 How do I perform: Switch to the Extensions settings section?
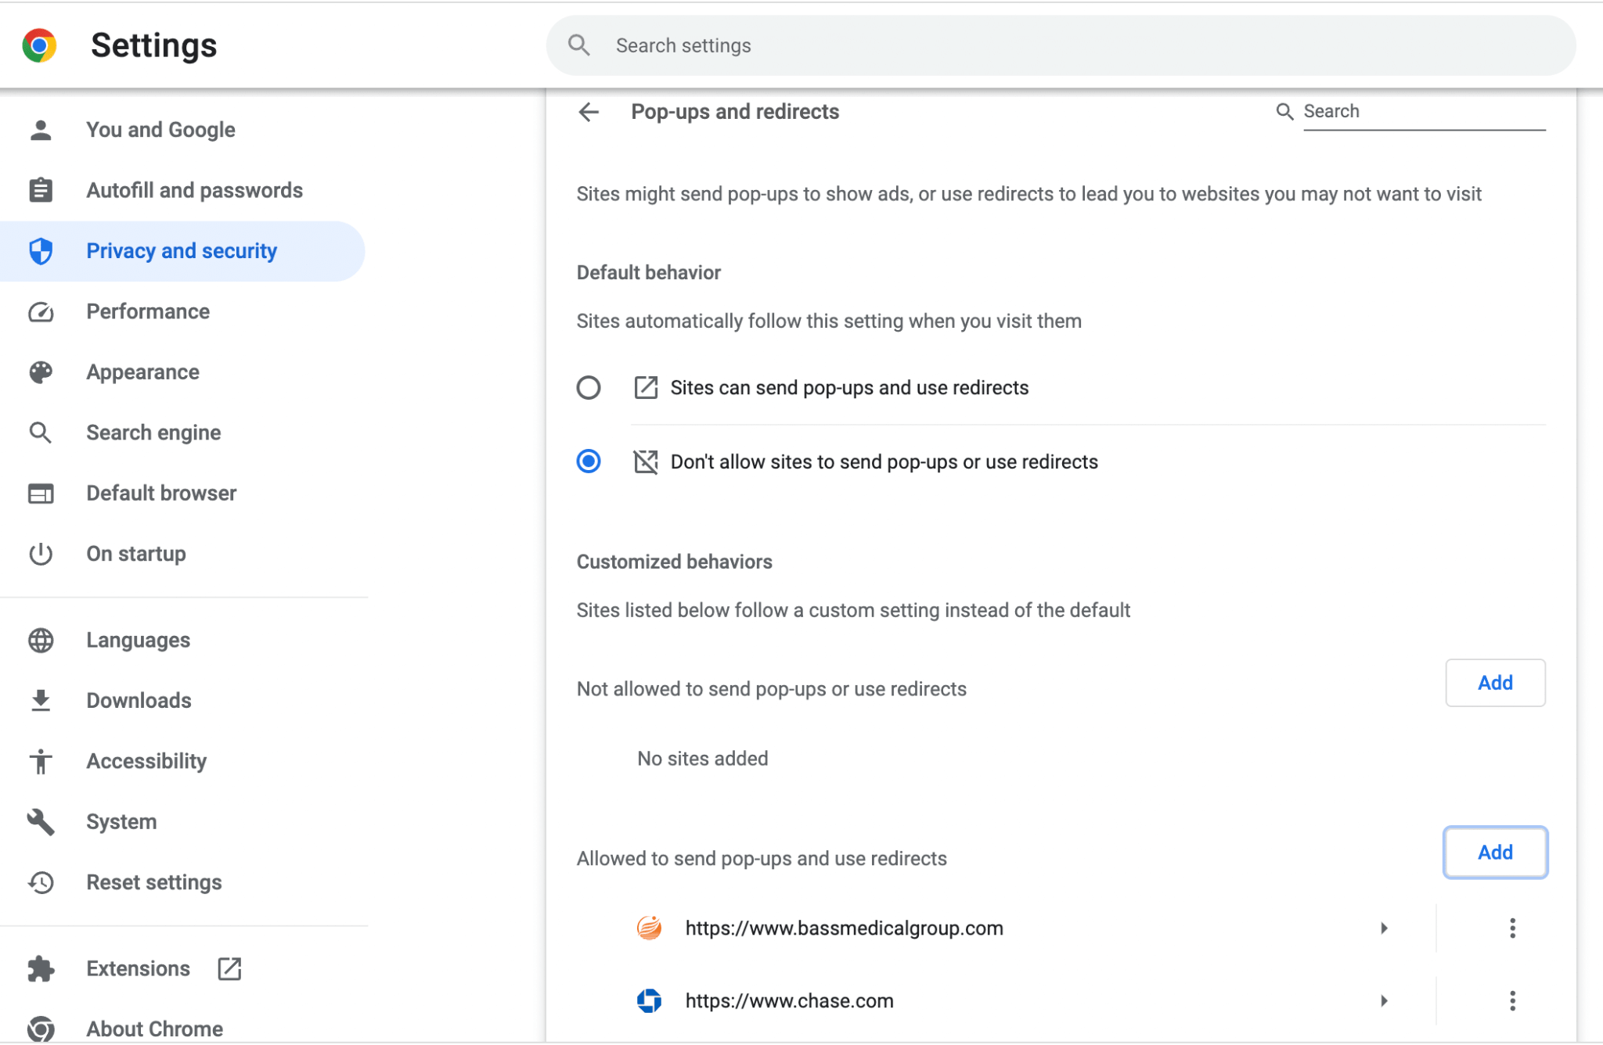coord(138,968)
